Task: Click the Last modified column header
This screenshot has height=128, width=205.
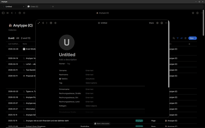Action: point(14,44)
